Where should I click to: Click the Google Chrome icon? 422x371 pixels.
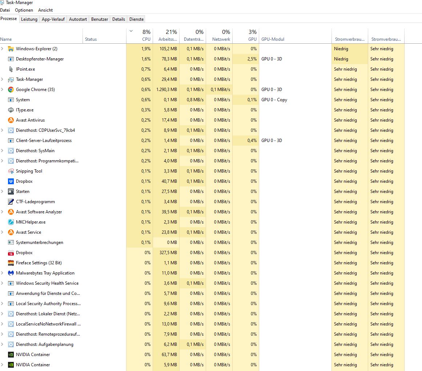click(11, 90)
